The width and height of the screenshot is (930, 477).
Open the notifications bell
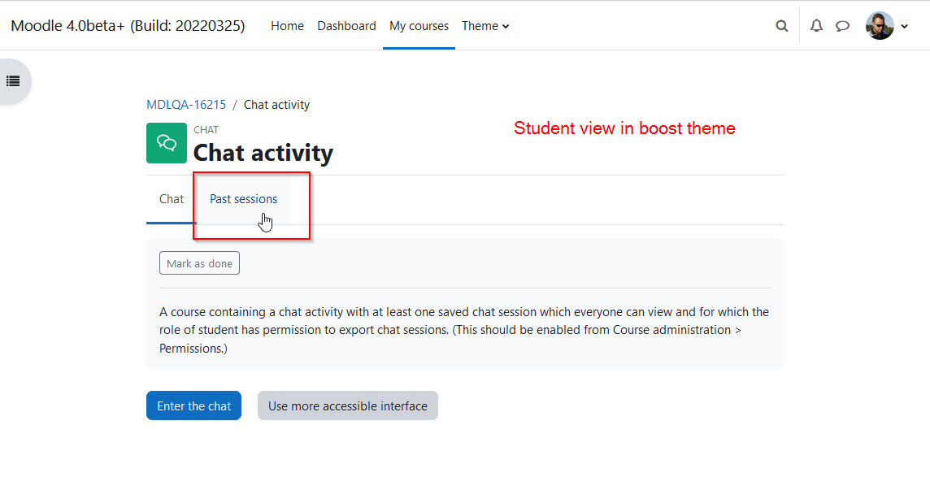click(817, 25)
